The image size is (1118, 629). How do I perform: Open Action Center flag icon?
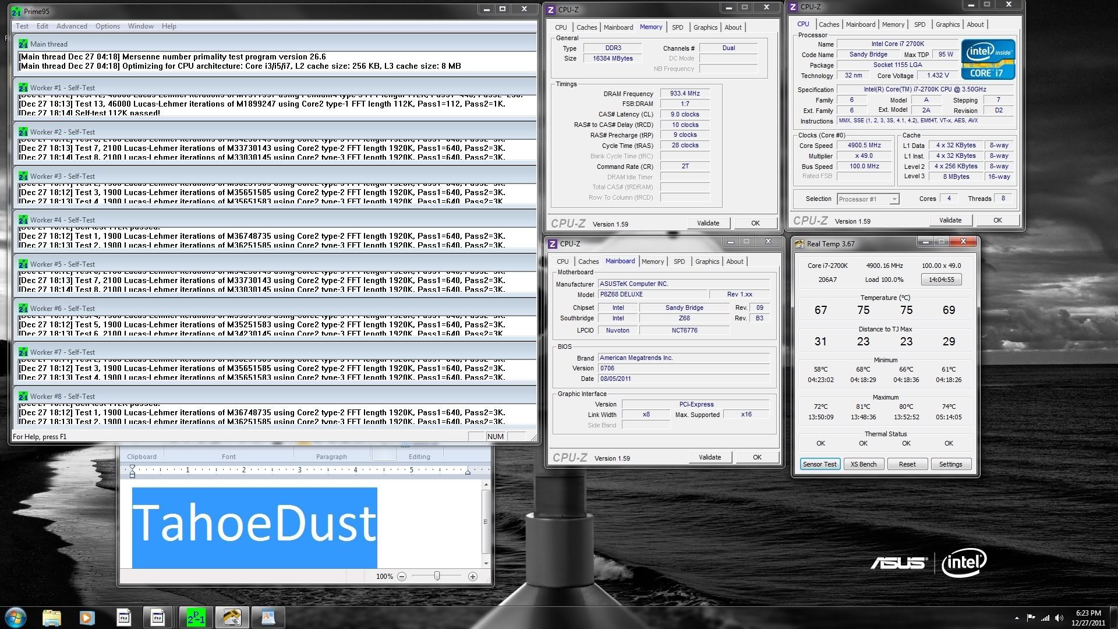(1031, 618)
